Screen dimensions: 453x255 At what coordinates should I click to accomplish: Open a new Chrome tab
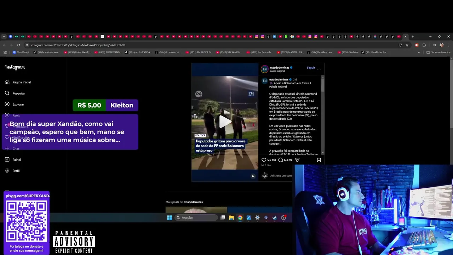pos(413,36)
